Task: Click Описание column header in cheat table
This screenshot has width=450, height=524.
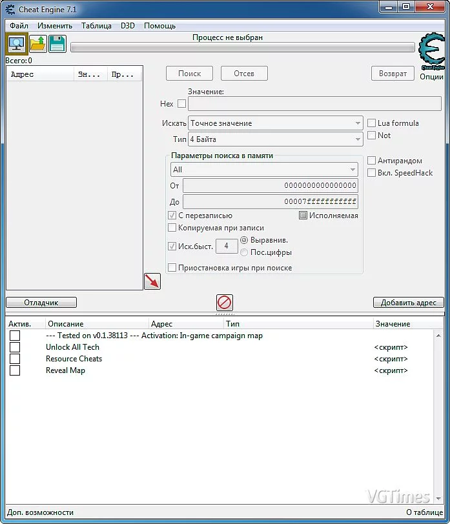Action: [97, 324]
